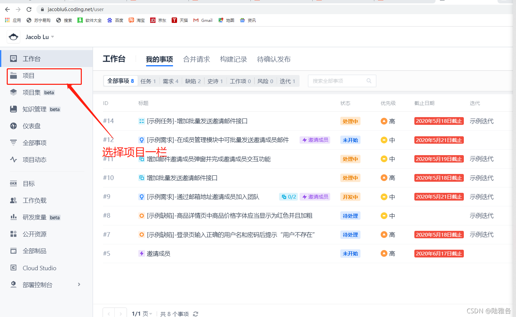Screen dimensions: 516x317
Task: Click the 工作负载 people icon
Action: coord(13,201)
